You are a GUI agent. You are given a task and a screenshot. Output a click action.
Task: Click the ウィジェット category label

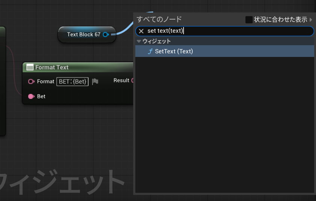tap(156, 41)
